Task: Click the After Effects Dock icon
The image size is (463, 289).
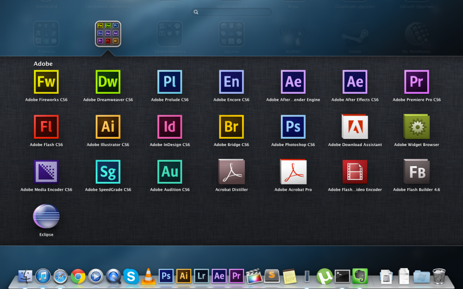Action: click(x=219, y=276)
